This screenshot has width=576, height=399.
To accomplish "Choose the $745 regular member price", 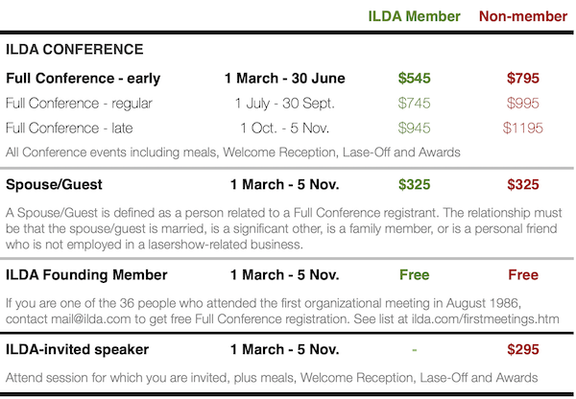I will [415, 103].
